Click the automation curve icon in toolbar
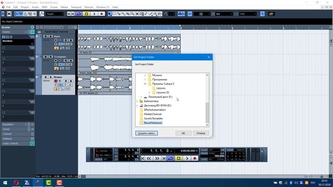 point(42,14)
